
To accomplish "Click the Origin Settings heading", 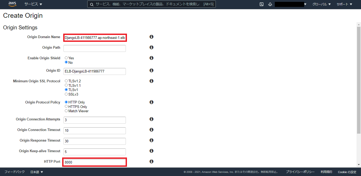I will point(20,28).
